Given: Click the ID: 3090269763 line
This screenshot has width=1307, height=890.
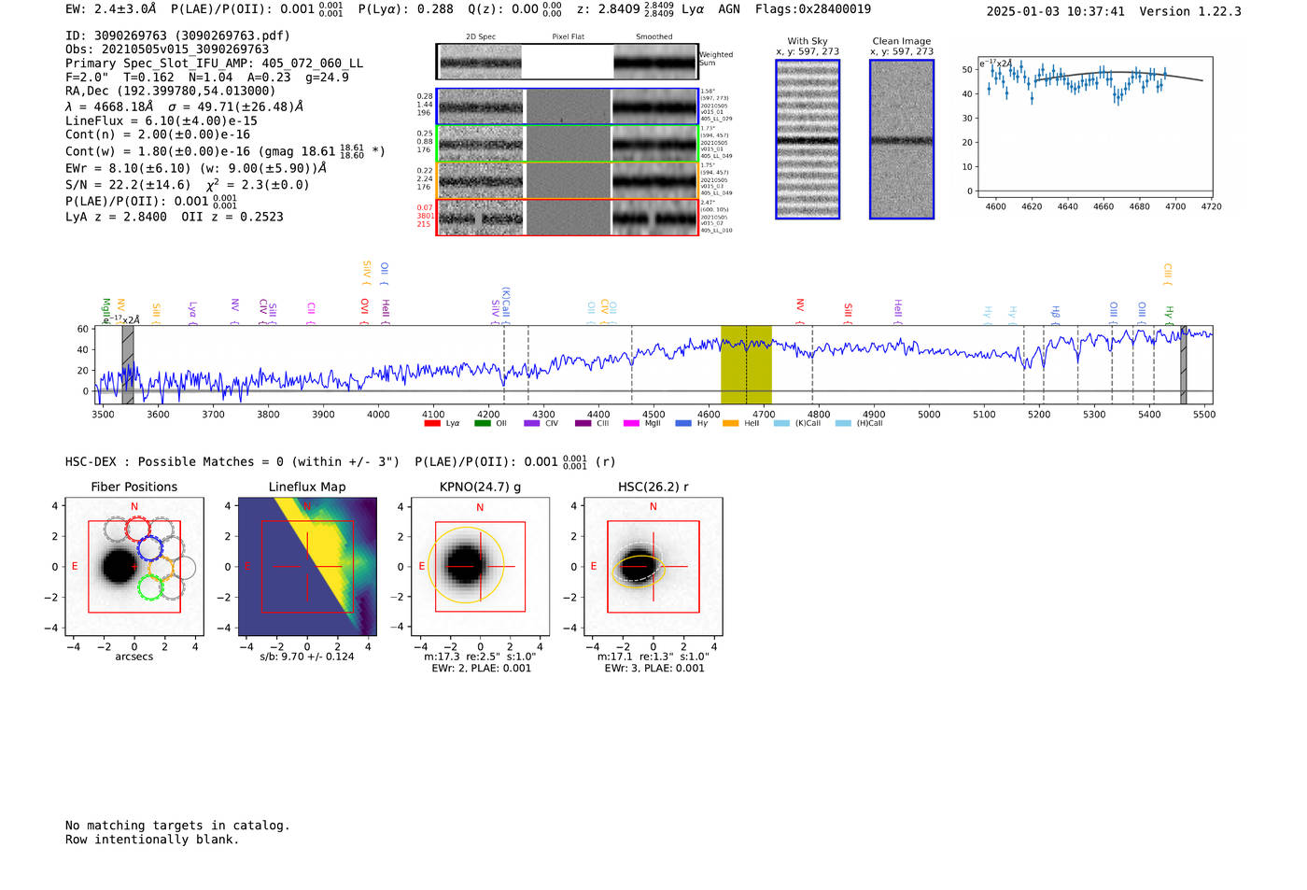Looking at the screenshot, I should tap(177, 35).
